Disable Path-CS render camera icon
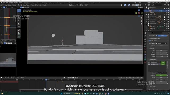 point(168,29)
